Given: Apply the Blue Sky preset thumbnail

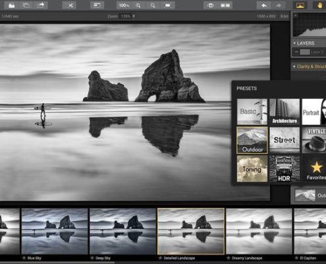Looking at the screenshot, I should (55, 231).
